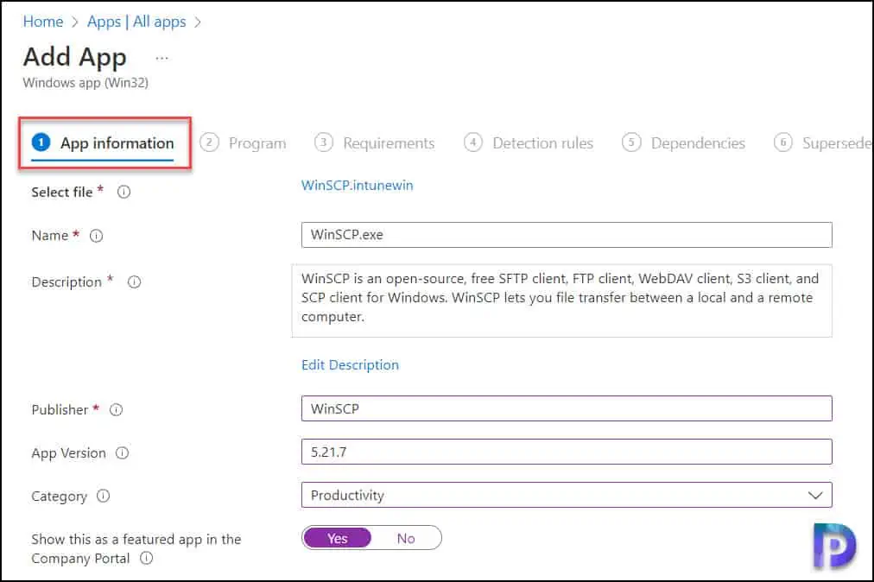Click Company Portal featured app info icon
This screenshot has height=582, width=874.
coord(147,558)
